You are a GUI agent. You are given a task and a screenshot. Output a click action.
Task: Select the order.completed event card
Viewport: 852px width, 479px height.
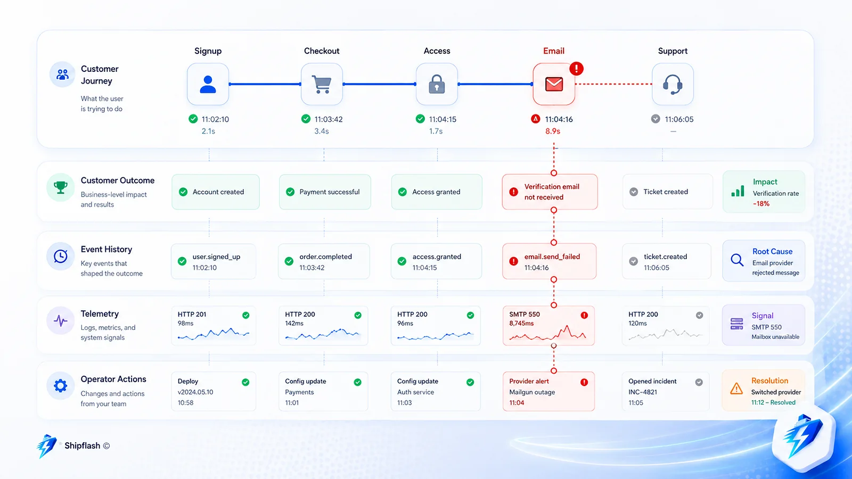pos(324,261)
